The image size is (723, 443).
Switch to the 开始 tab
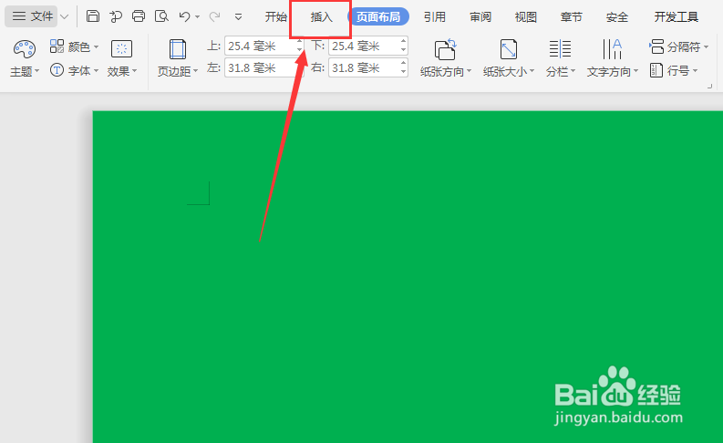point(275,17)
